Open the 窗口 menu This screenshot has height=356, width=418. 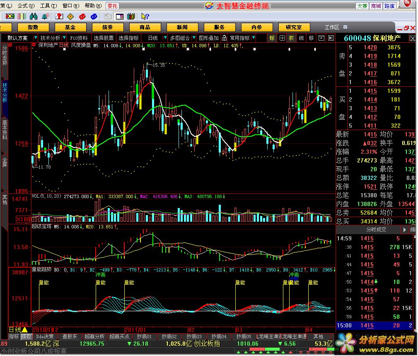coord(71,6)
